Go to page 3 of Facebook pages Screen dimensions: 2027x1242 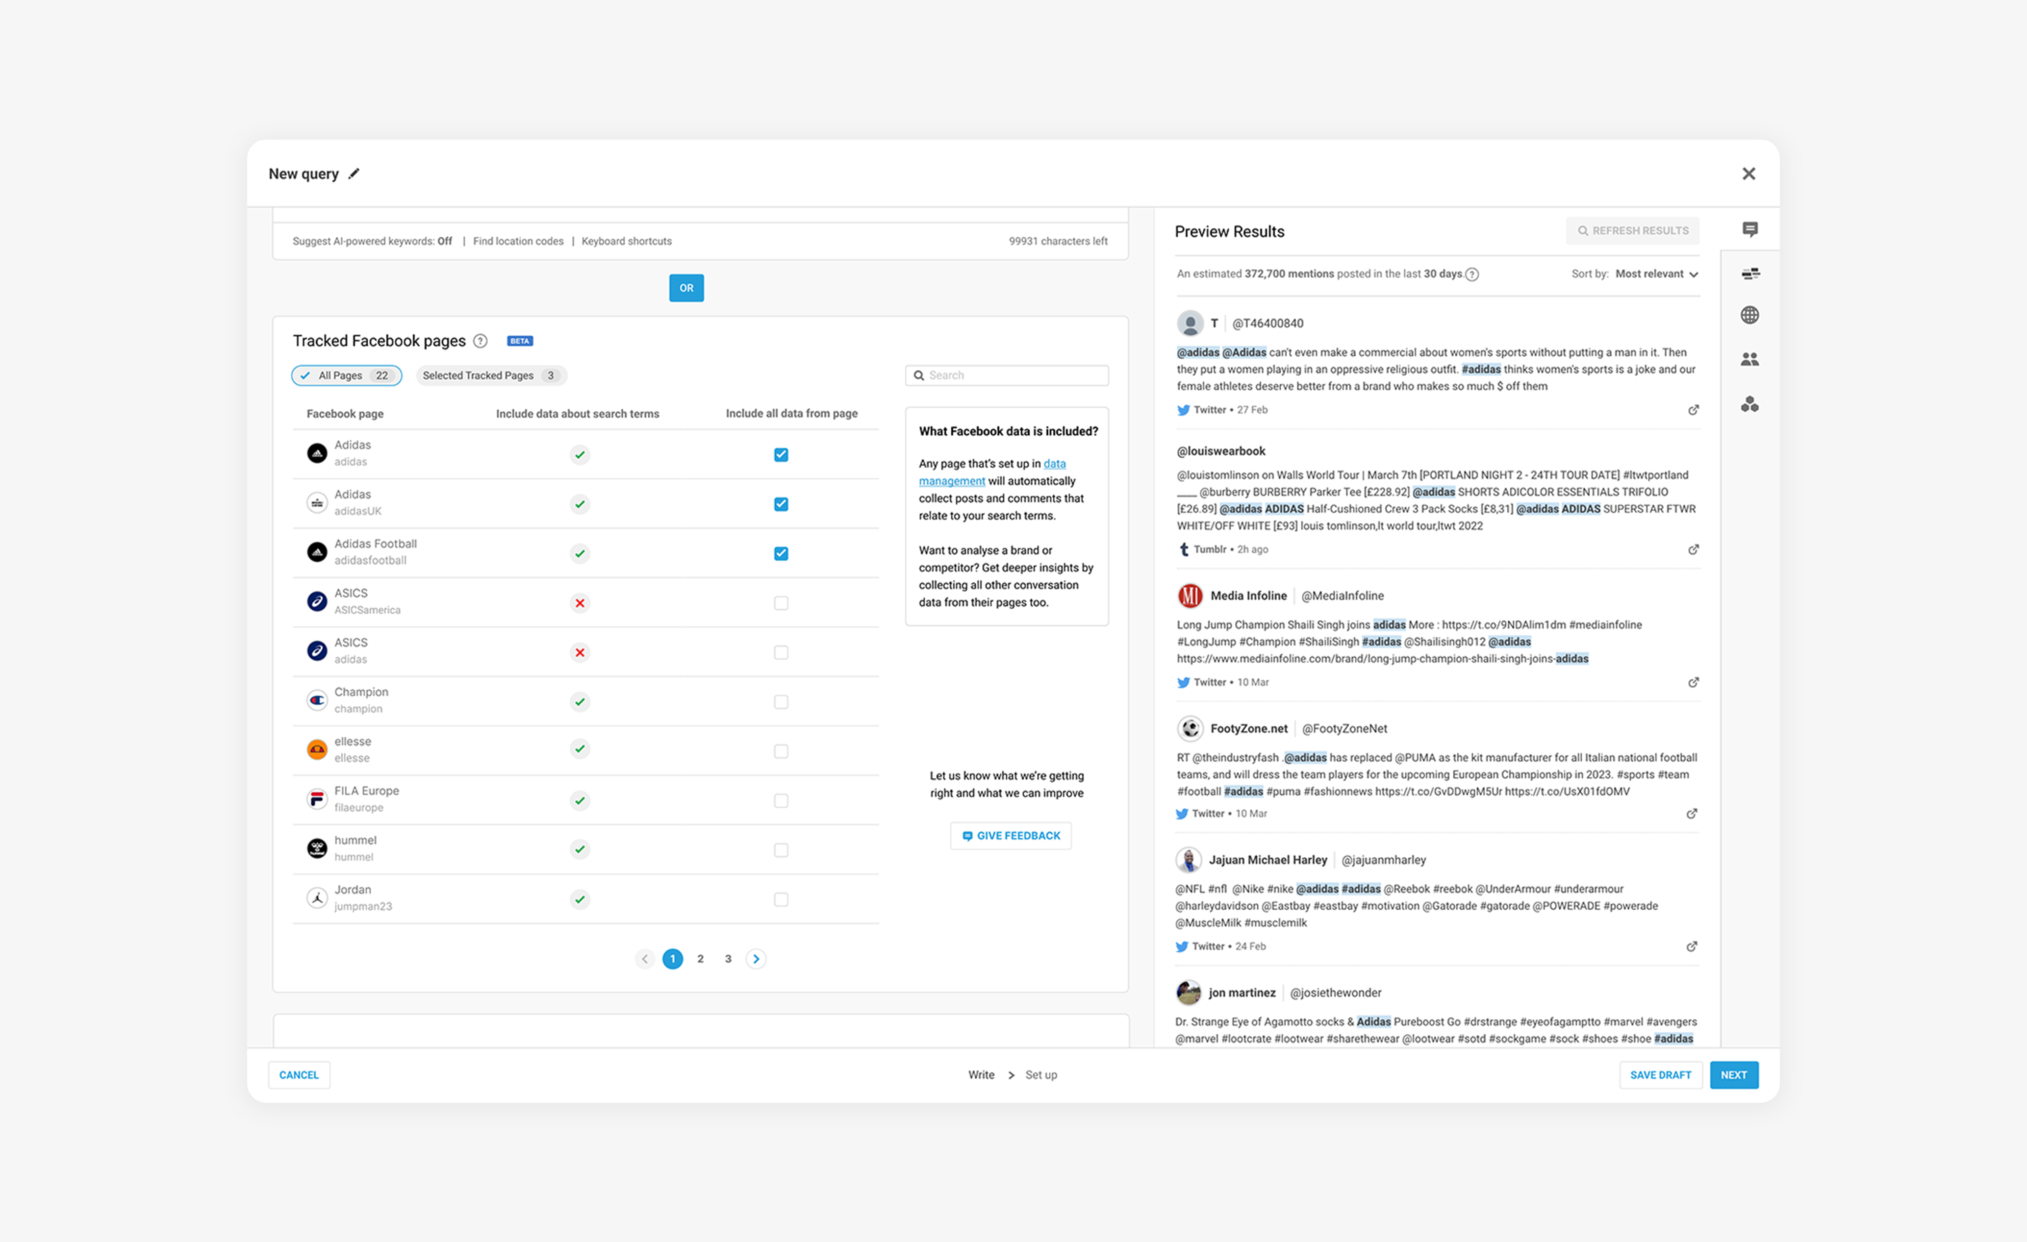(x=728, y=958)
